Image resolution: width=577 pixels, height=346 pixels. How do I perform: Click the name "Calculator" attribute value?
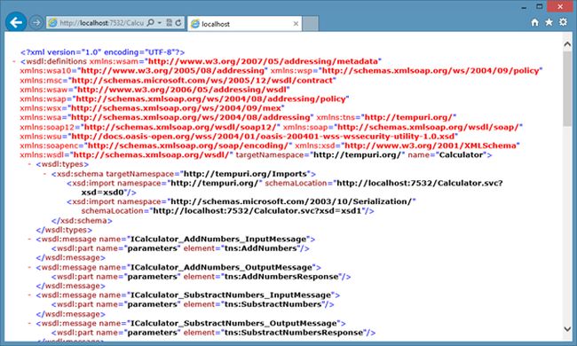(461, 154)
